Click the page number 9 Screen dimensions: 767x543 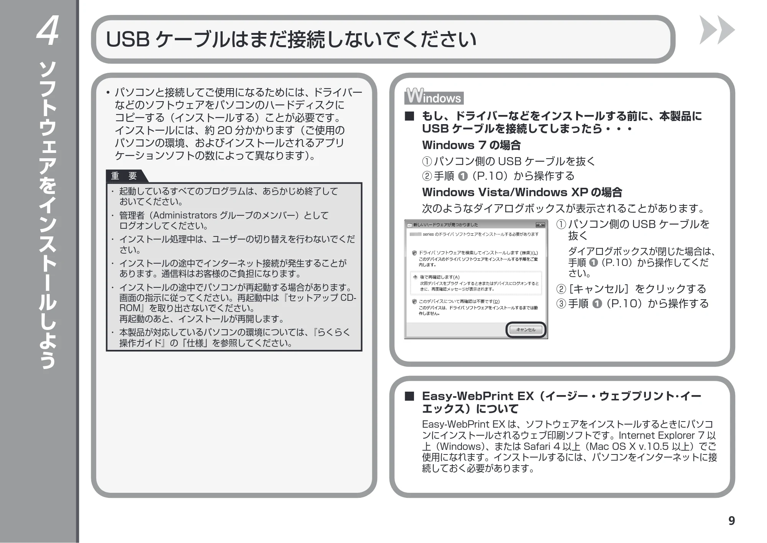click(731, 521)
